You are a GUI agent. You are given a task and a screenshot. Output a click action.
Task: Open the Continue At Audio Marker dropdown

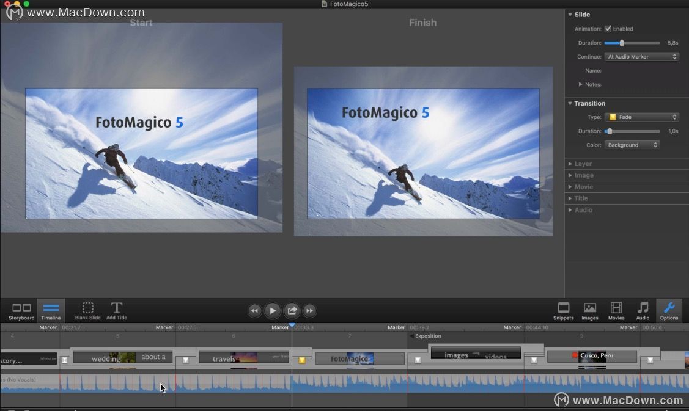[641, 57]
